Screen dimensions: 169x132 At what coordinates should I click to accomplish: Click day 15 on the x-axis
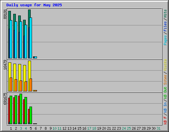coord(79,128)
